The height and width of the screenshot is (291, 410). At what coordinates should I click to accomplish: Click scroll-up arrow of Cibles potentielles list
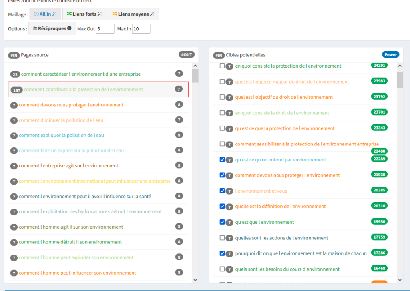(400, 66)
